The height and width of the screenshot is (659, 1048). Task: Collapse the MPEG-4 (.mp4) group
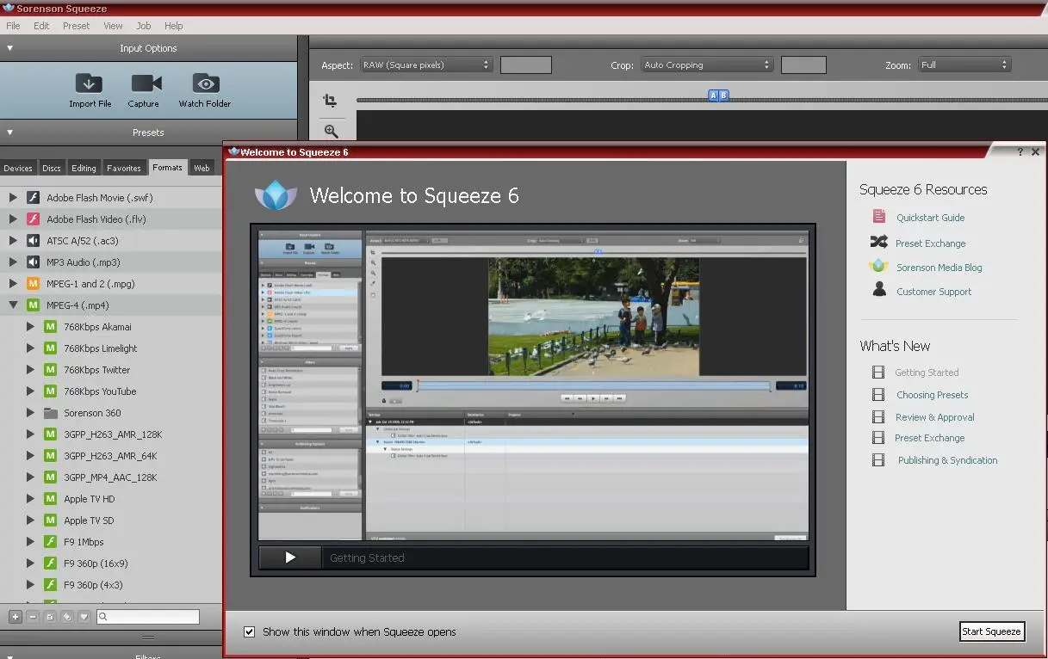[x=13, y=305]
